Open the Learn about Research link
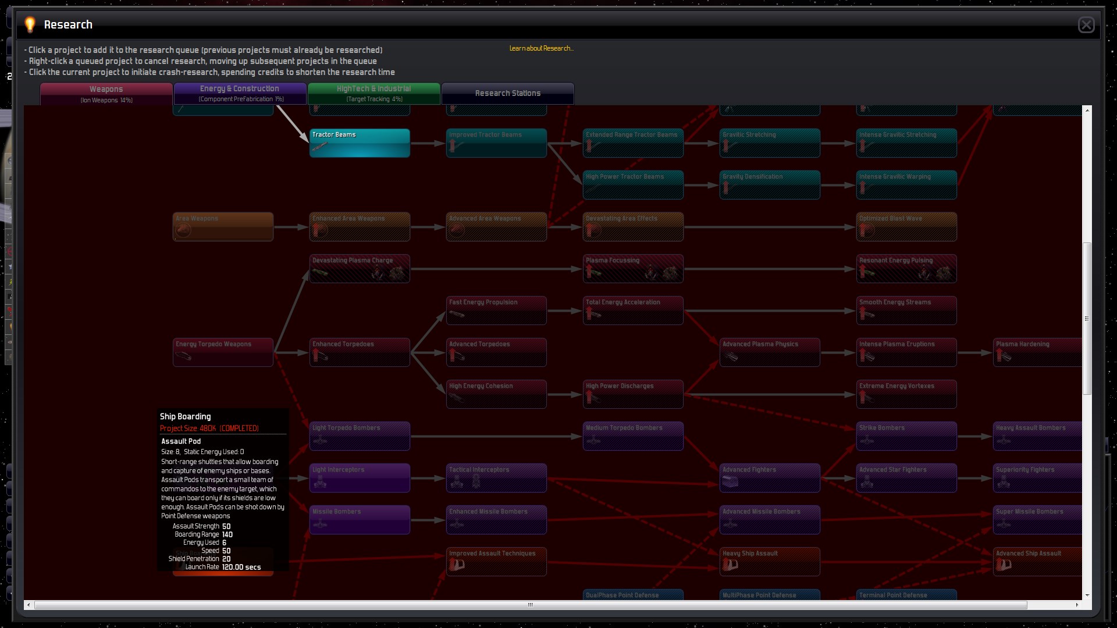Viewport: 1117px width, 628px height. (x=541, y=48)
